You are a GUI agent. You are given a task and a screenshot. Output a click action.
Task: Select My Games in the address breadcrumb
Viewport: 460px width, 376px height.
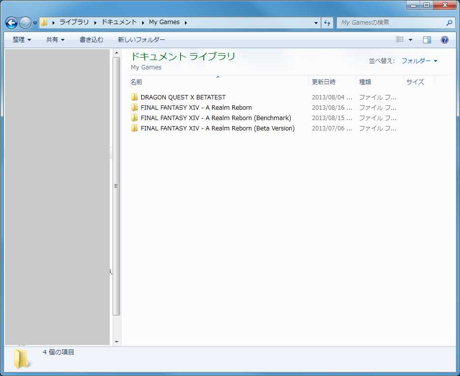(x=164, y=22)
